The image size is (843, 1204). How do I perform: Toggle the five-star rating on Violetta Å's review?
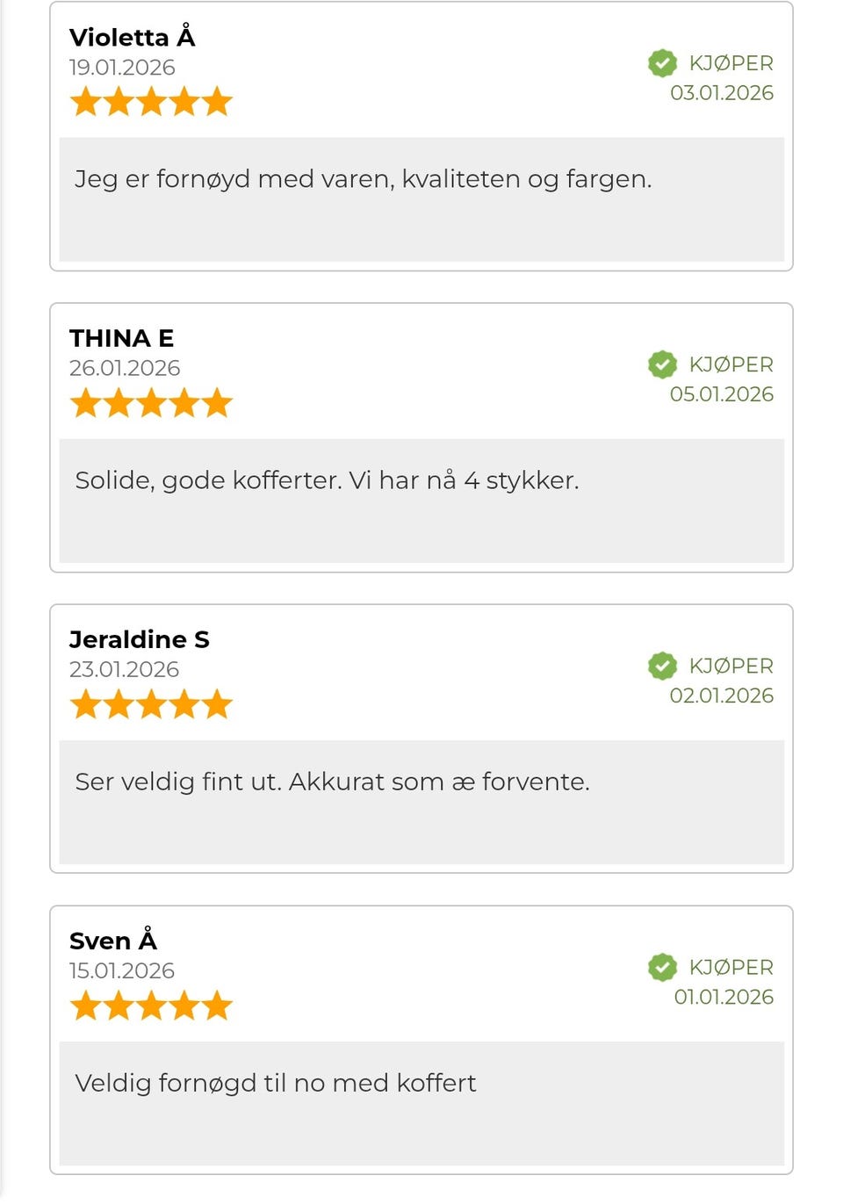click(x=152, y=102)
